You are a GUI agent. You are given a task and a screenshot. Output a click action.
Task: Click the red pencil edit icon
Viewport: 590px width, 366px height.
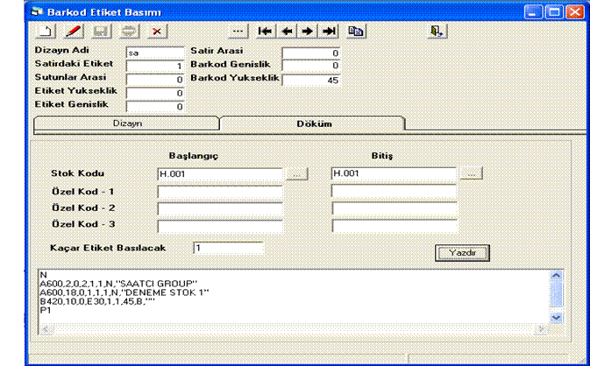(x=73, y=32)
